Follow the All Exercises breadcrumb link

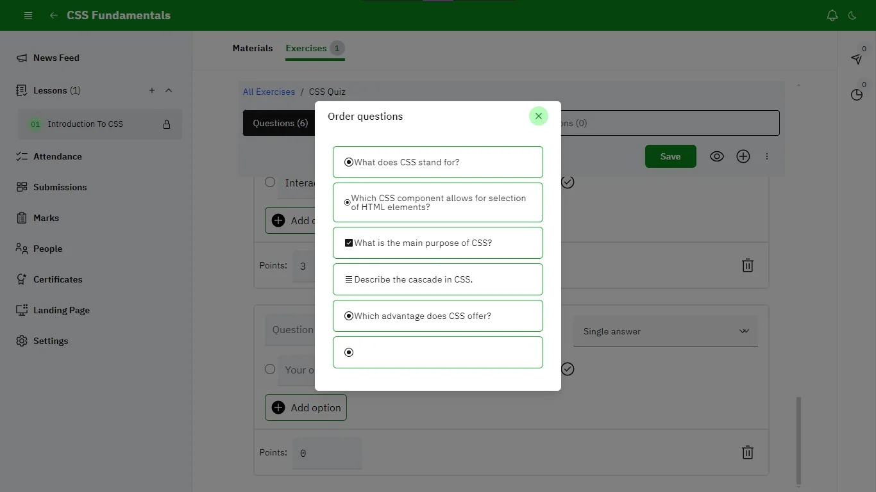pyautogui.click(x=269, y=92)
